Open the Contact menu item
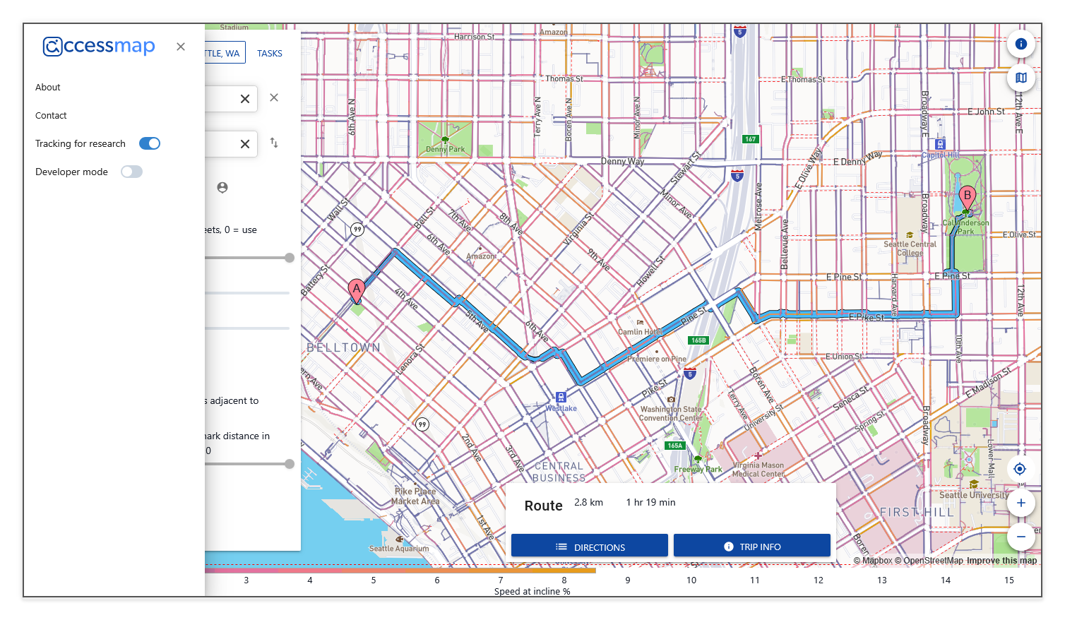 [51, 115]
